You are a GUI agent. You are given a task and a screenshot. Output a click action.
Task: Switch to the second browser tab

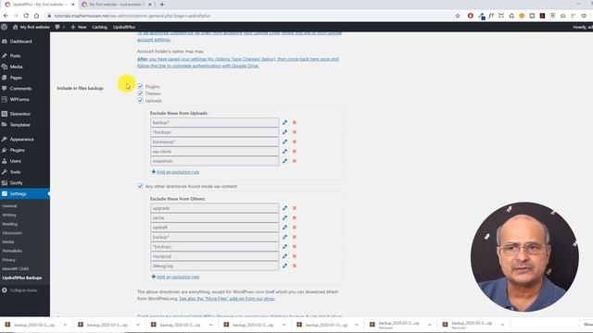pyautogui.click(x=116, y=5)
